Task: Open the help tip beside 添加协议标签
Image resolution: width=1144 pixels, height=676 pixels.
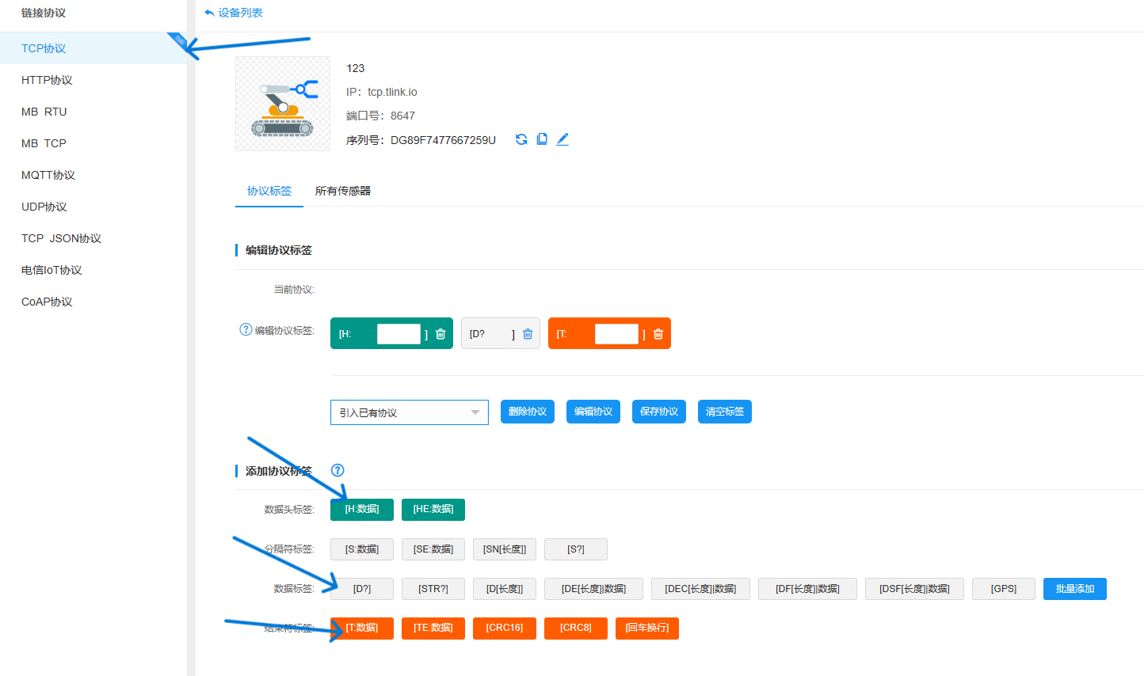Action: (337, 469)
